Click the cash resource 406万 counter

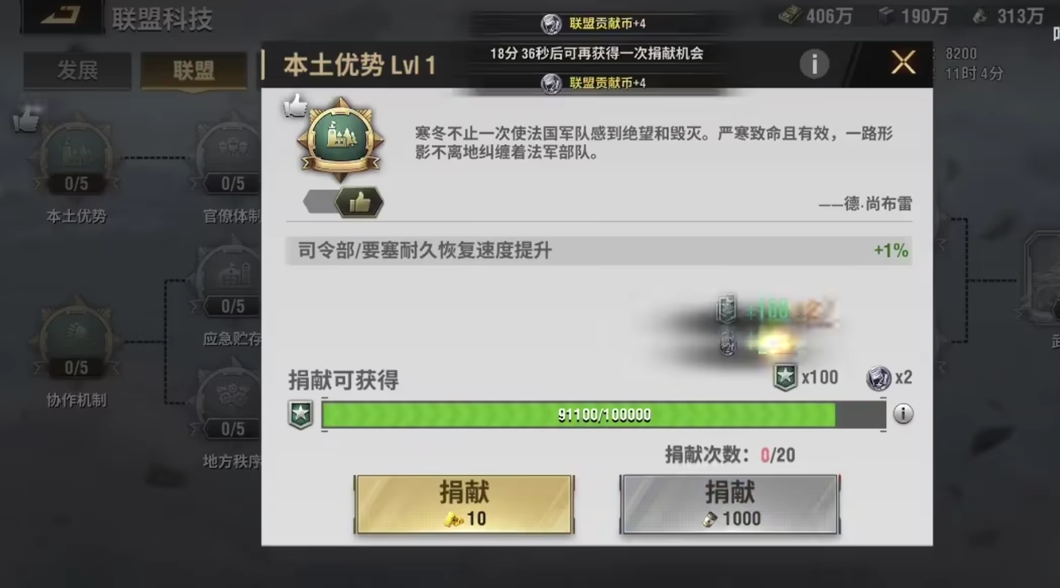click(x=816, y=15)
